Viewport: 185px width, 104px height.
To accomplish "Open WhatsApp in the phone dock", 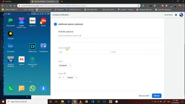I will pos(32,88).
